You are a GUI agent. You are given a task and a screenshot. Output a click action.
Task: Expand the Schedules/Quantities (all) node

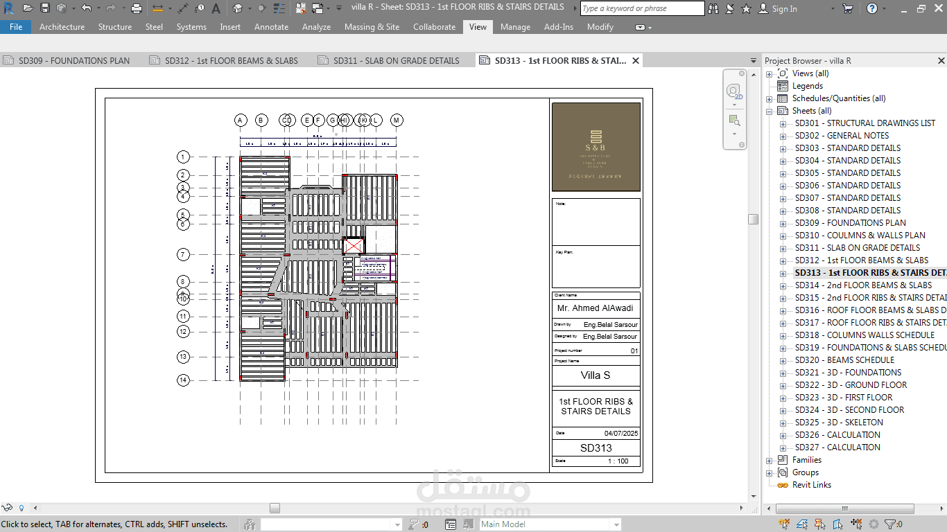tap(769, 98)
